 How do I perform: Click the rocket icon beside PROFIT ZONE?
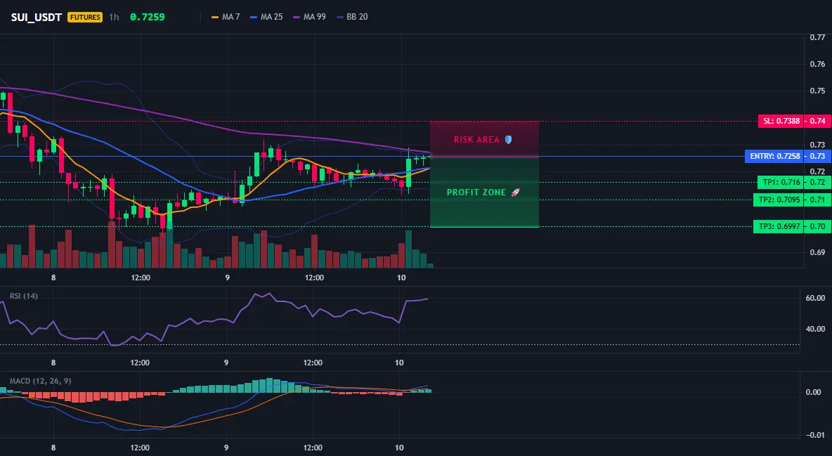[515, 193]
